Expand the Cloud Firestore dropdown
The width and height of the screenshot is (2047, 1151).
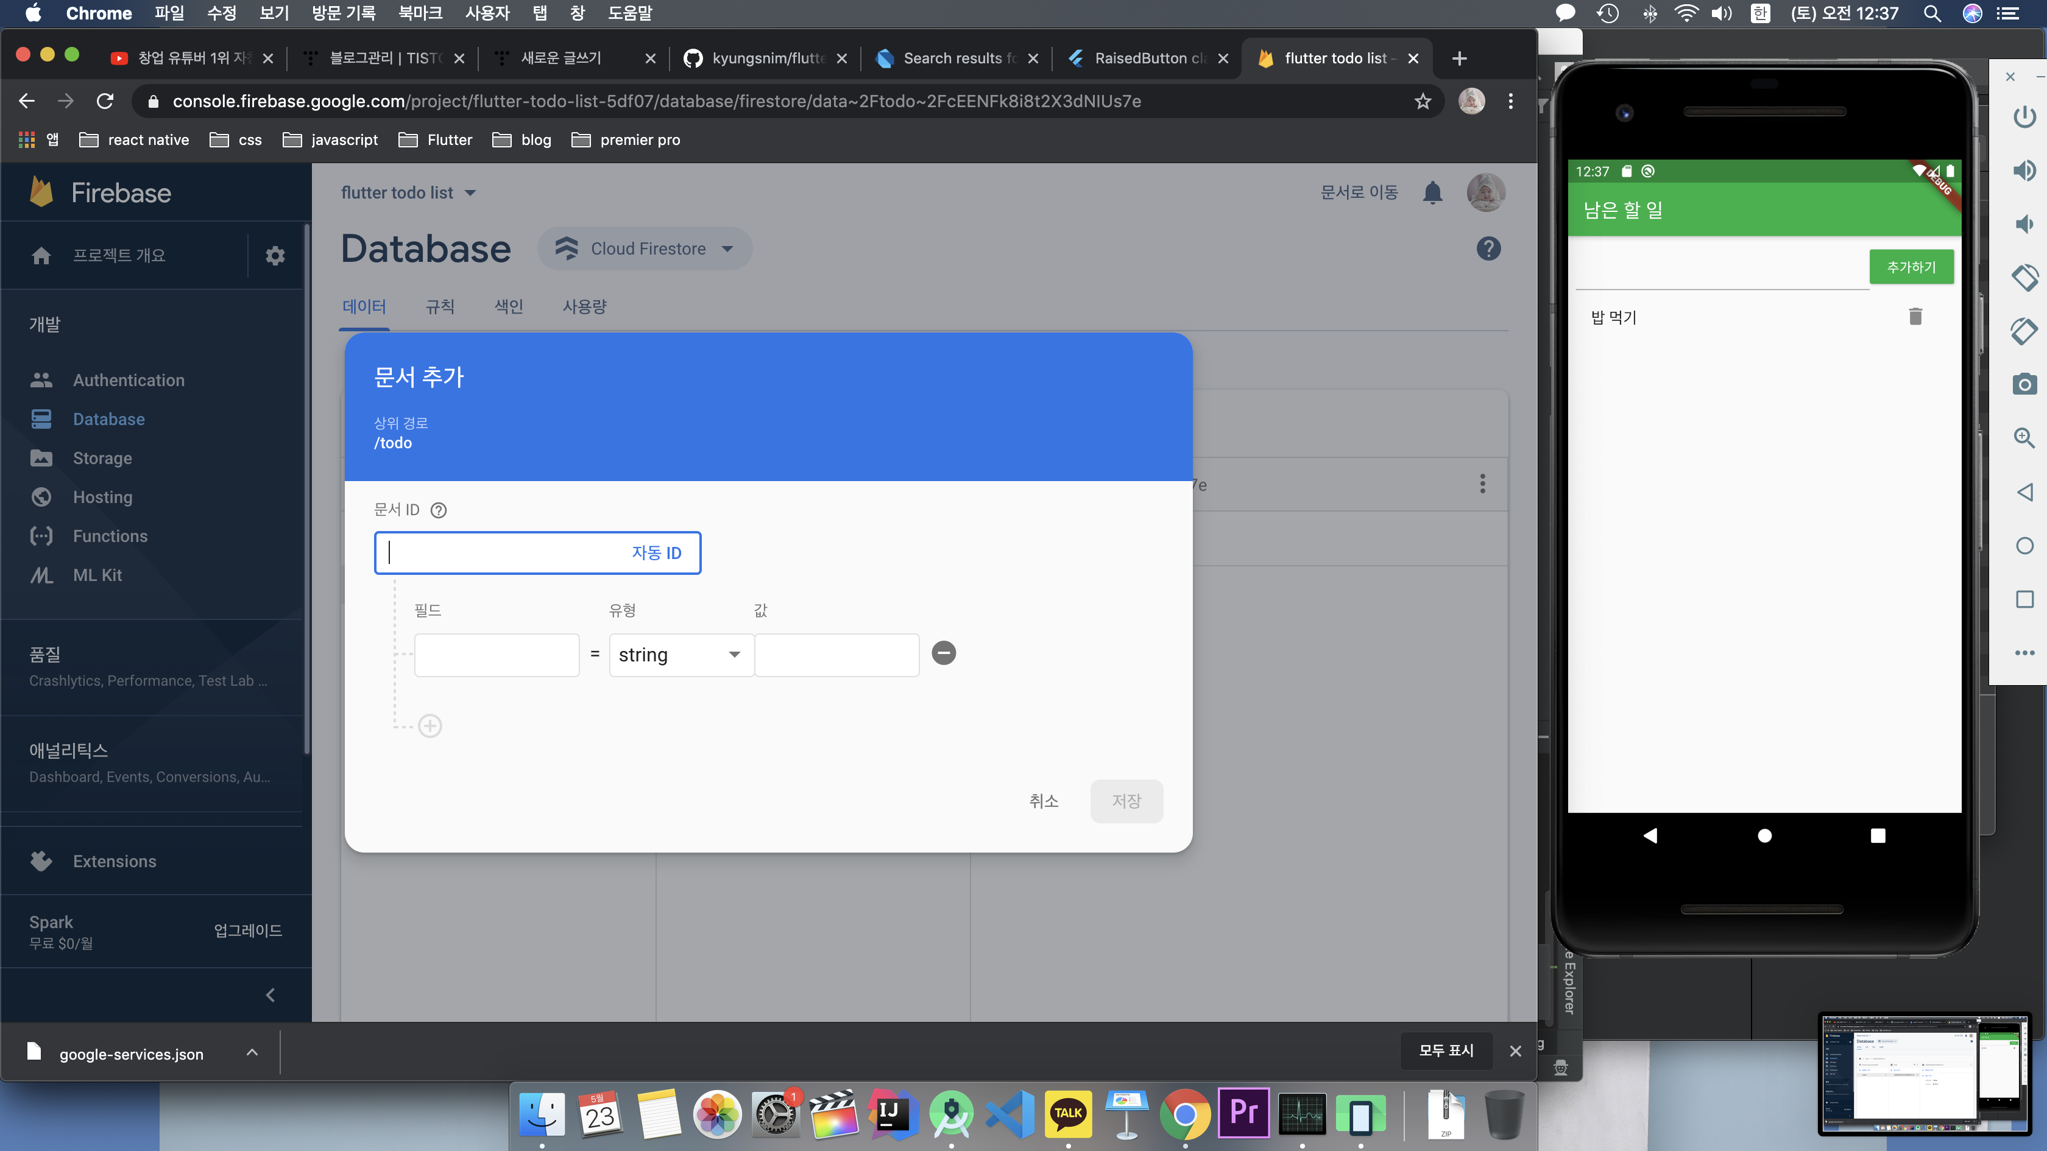click(x=645, y=248)
